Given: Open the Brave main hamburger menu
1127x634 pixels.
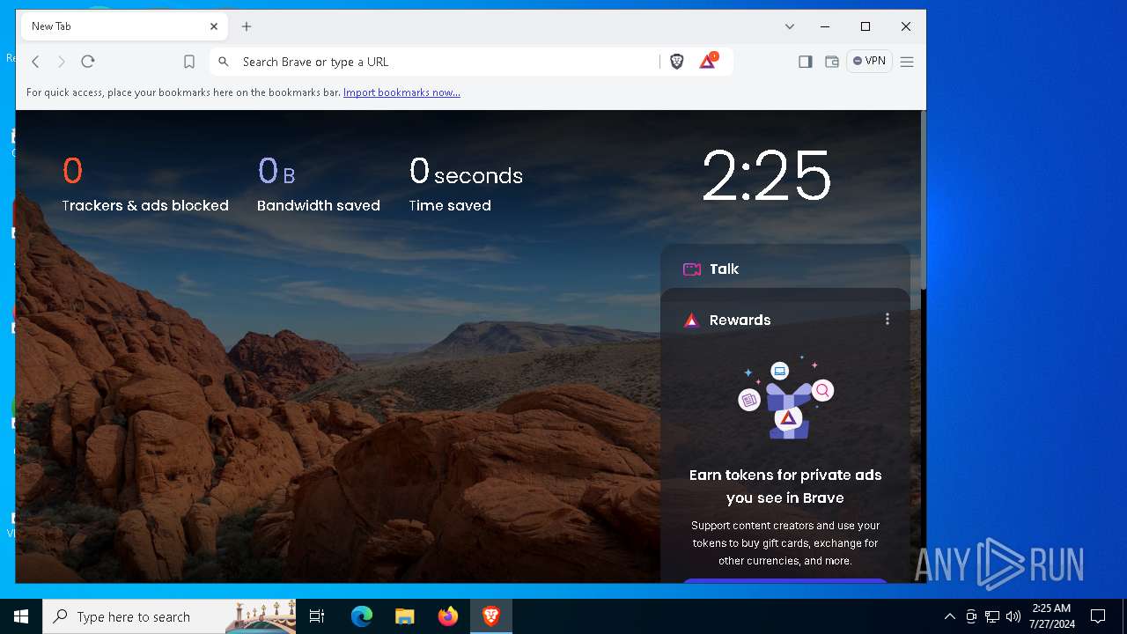Looking at the screenshot, I should 907,62.
